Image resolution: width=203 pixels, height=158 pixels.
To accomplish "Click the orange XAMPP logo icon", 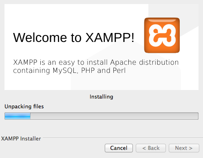I will pos(162,35).
